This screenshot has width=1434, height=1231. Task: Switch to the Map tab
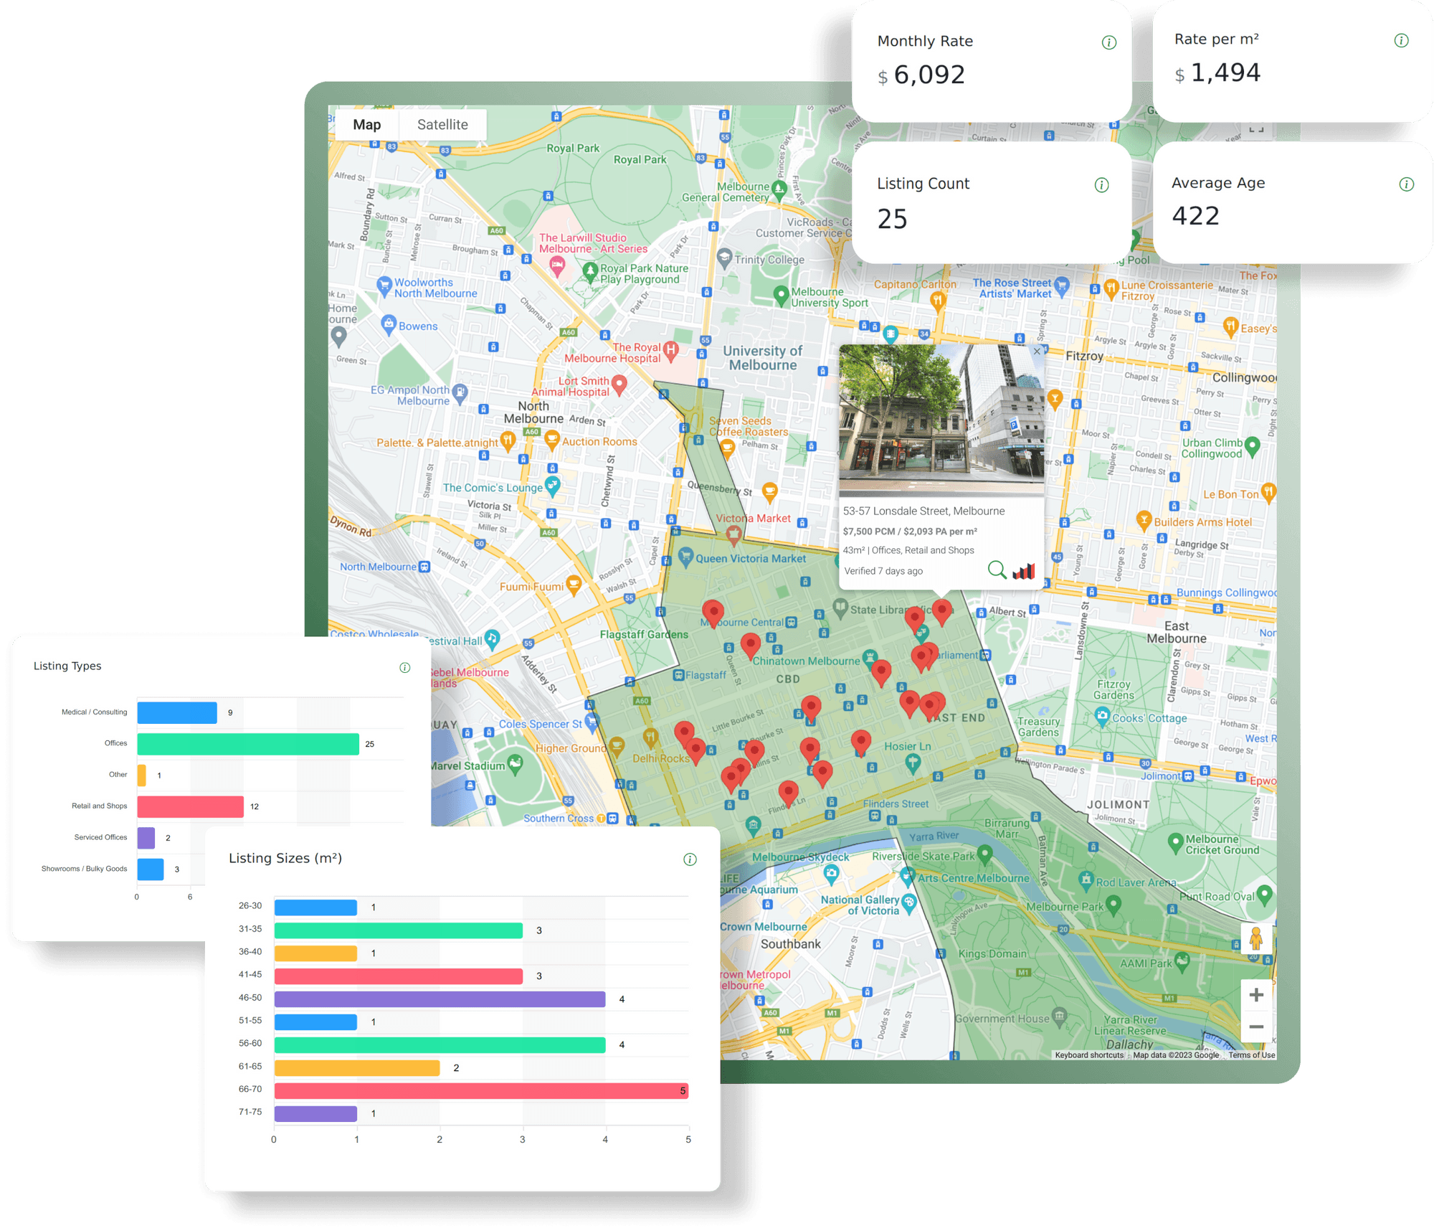[x=367, y=124]
